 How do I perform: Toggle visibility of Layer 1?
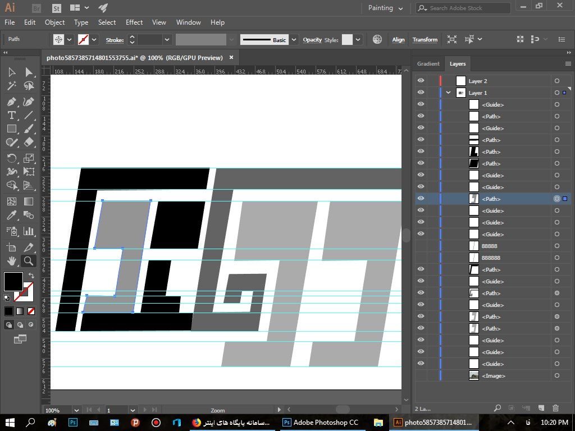pos(421,93)
